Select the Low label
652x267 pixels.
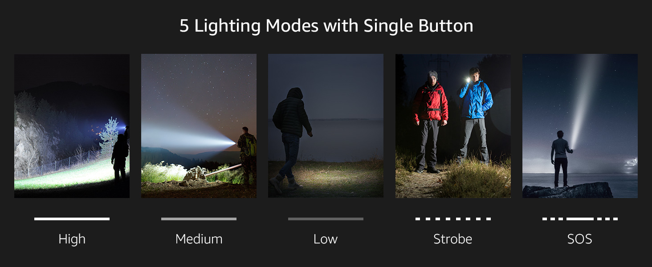[326, 239]
